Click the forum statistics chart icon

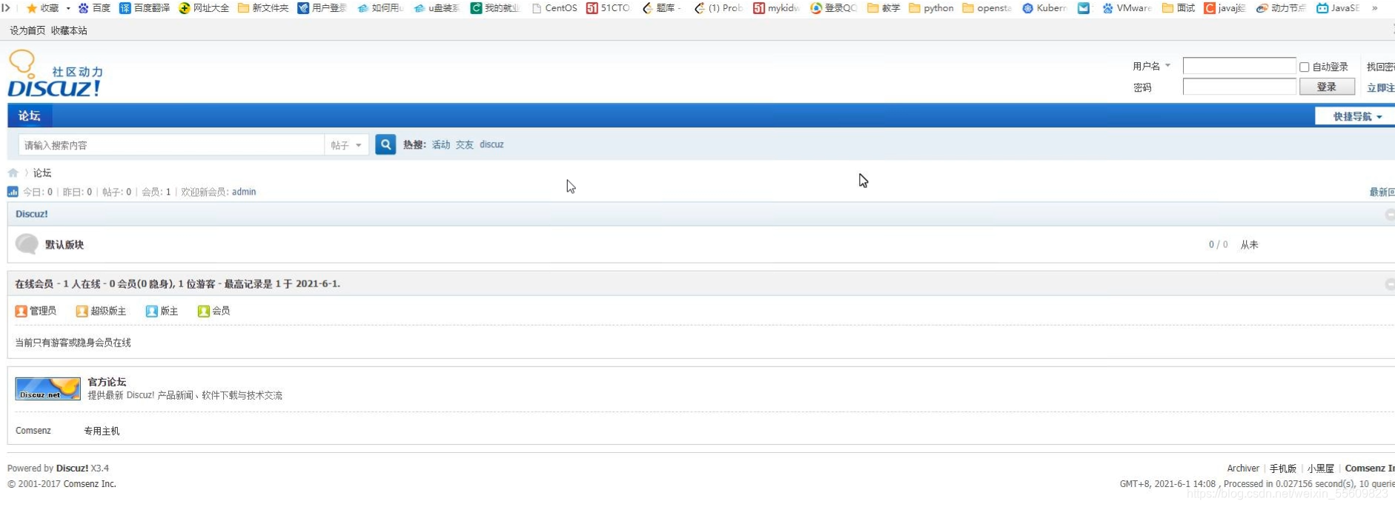pos(13,192)
